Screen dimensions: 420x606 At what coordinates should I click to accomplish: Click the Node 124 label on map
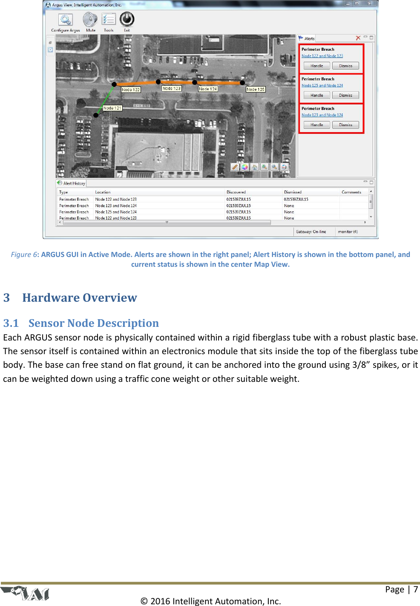point(208,89)
